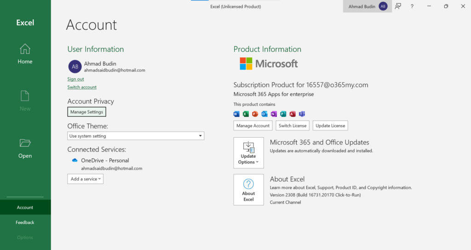
Task: Click the OneDrive cloud icon
Action: (75, 161)
